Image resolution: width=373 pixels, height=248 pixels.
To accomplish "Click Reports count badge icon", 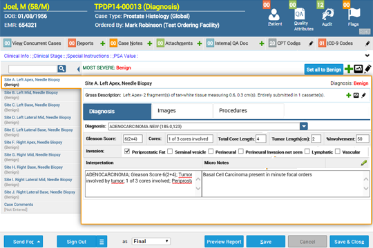I will [x=72, y=43].
